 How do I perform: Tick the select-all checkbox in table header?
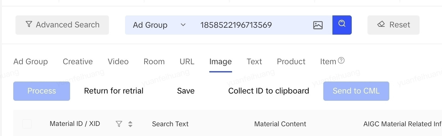27,124
